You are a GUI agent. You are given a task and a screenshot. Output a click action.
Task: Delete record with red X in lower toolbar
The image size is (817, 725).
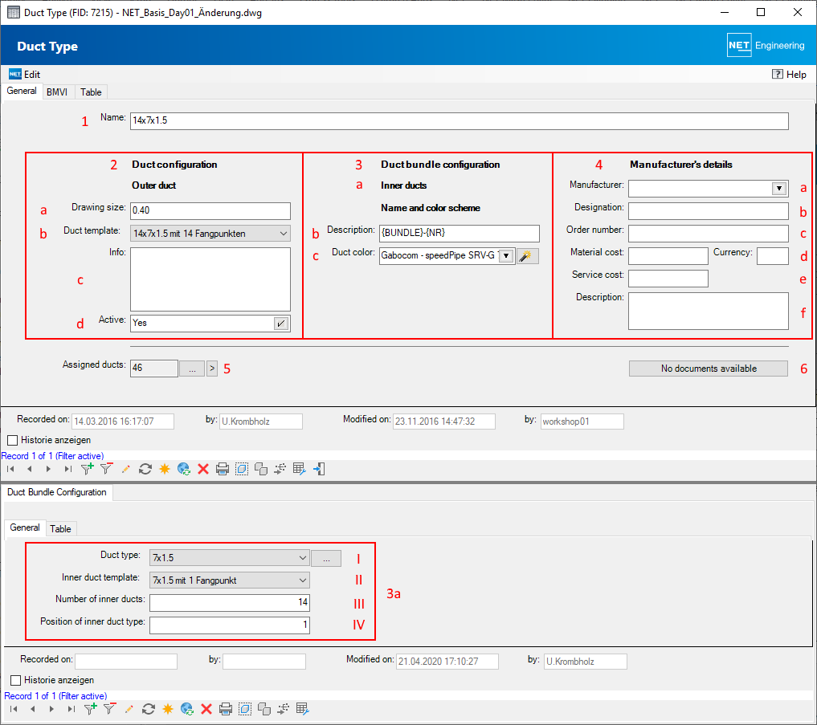coord(206,709)
